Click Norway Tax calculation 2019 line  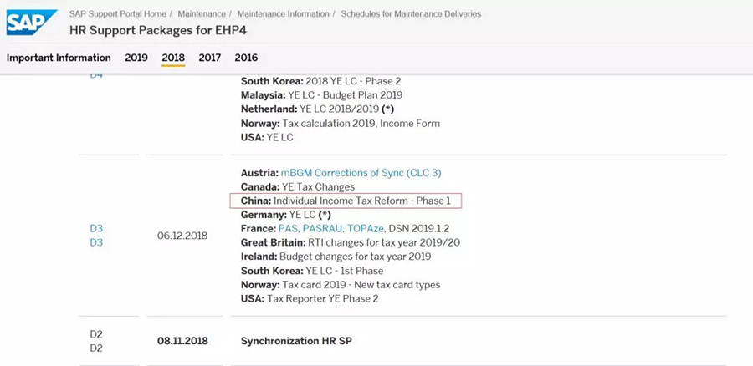pyautogui.click(x=341, y=124)
